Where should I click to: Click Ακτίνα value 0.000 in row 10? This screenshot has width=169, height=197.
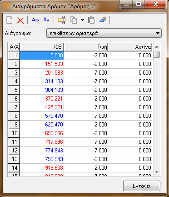130,133
